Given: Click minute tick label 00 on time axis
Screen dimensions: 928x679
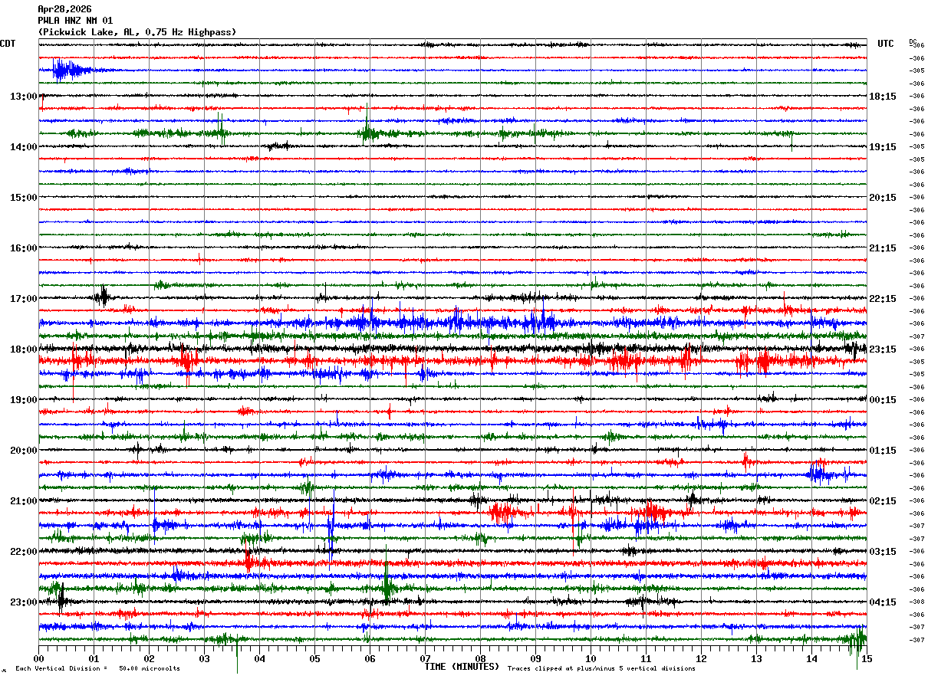Looking at the screenshot, I should [38, 659].
